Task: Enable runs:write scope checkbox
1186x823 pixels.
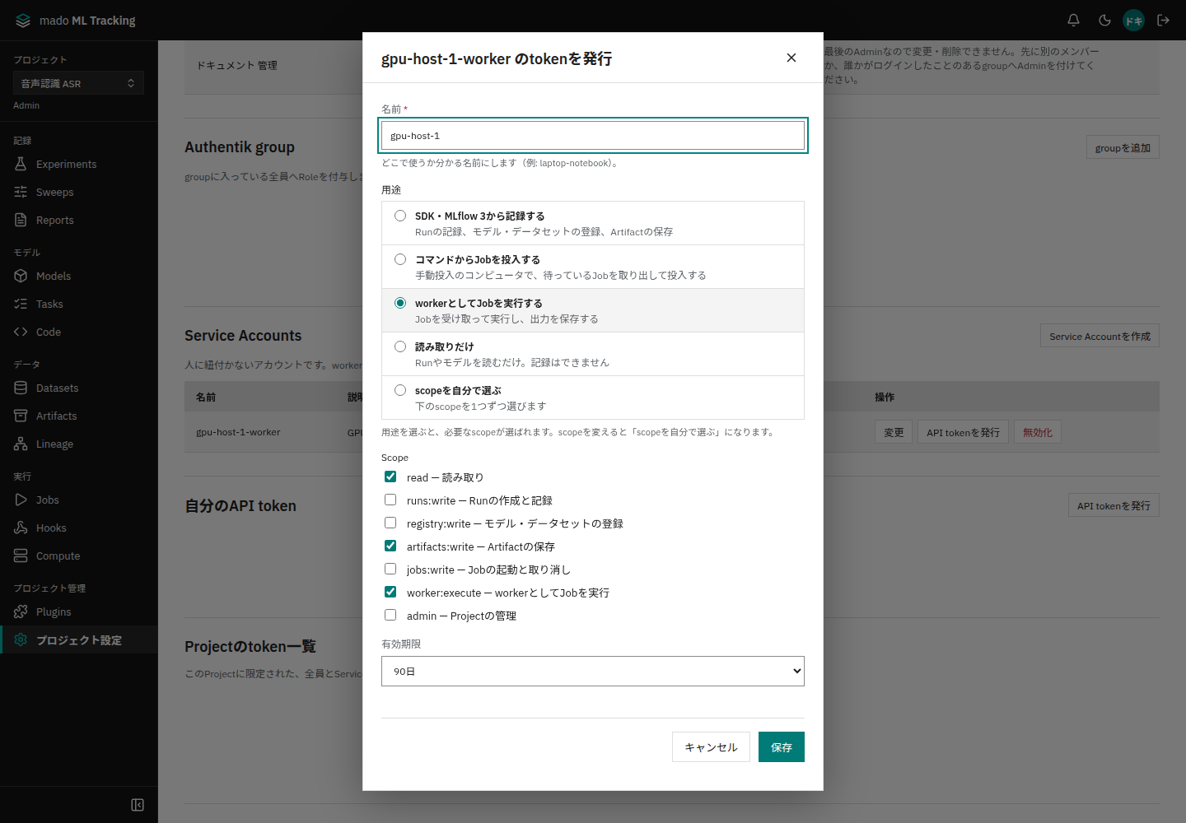Action: pos(390,500)
